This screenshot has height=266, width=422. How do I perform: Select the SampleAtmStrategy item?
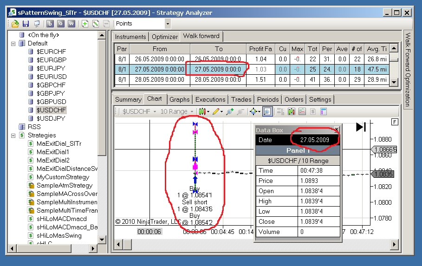tap(65, 185)
